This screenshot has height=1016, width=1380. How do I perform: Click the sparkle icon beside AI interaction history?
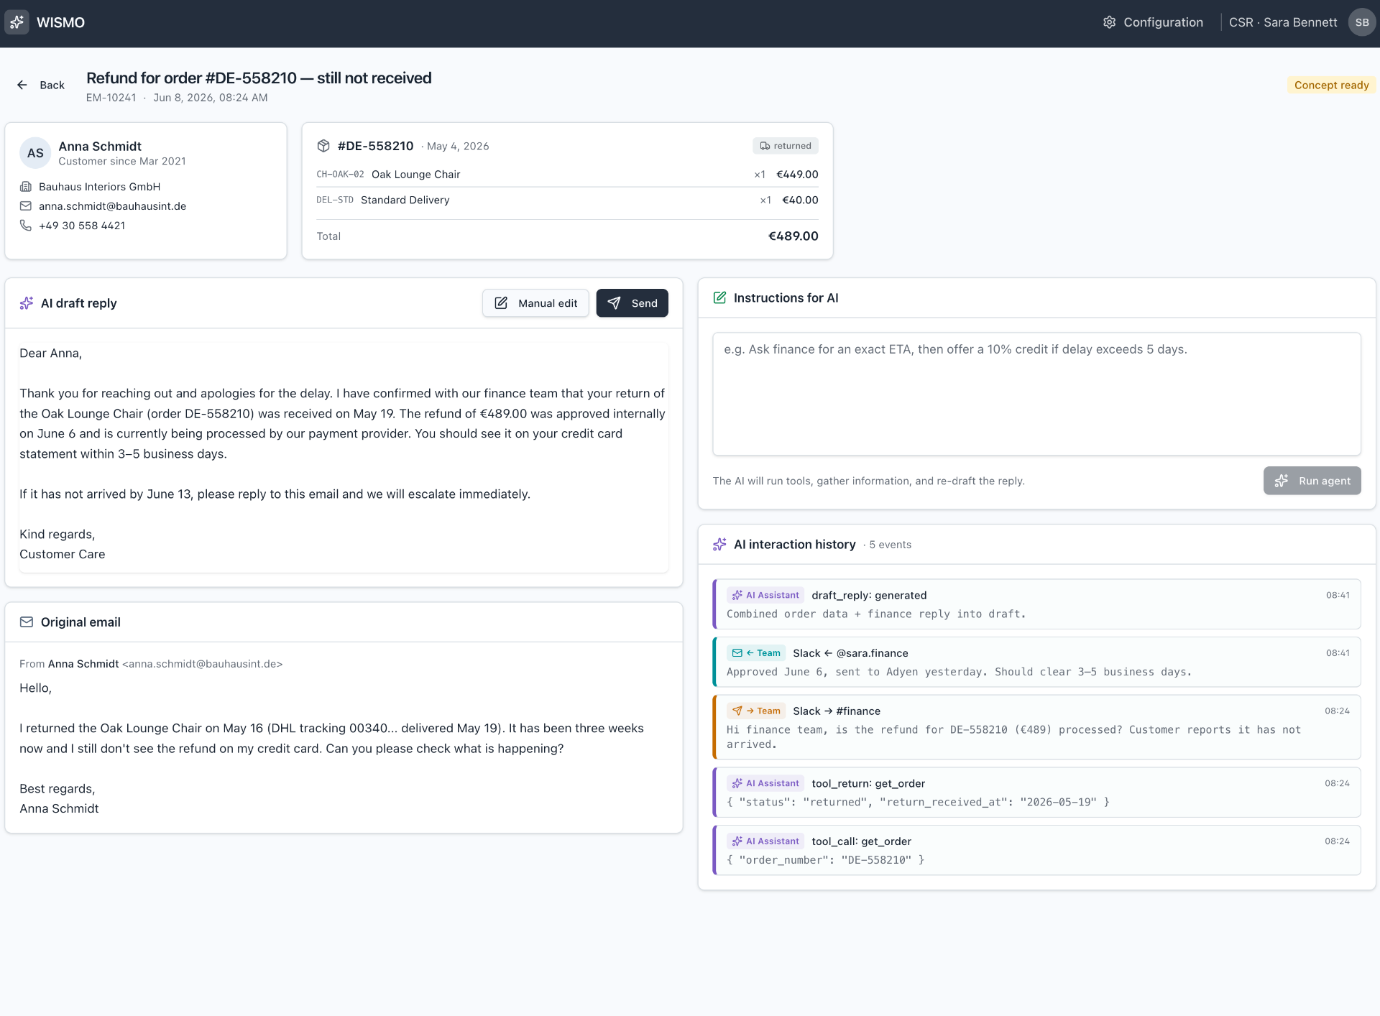point(719,545)
